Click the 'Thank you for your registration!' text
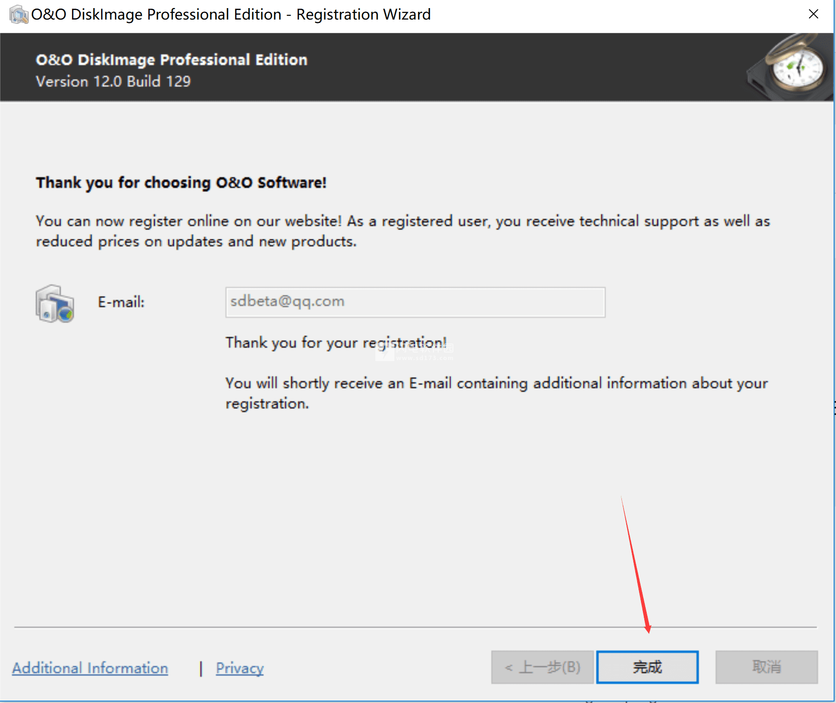This screenshot has height=703, width=836. 336,343
